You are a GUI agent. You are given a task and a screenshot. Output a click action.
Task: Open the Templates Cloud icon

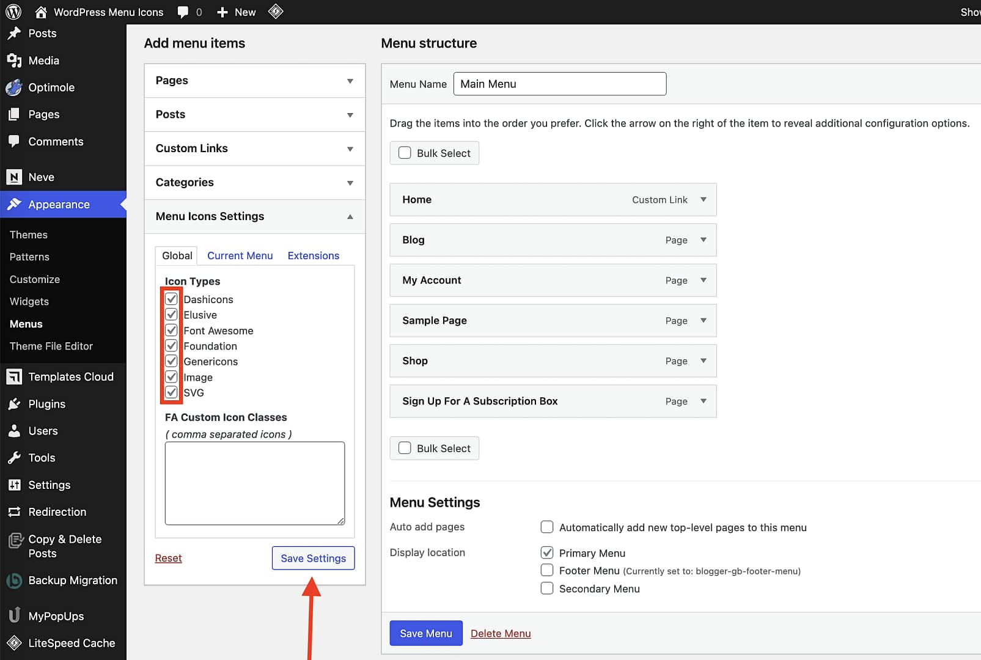(x=14, y=377)
